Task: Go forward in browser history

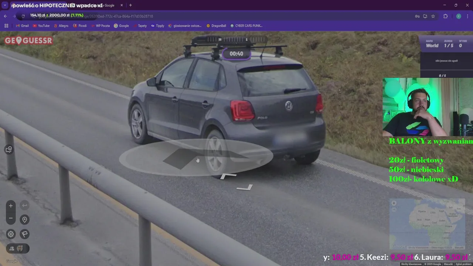Action: tap(14, 16)
